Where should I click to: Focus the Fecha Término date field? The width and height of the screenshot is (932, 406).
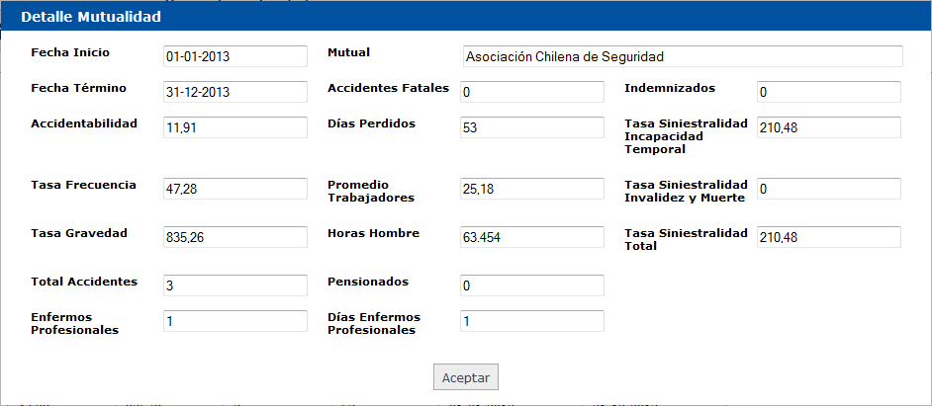pos(235,92)
